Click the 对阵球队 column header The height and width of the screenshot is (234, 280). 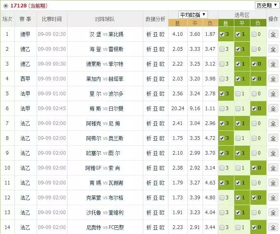click(x=105, y=19)
